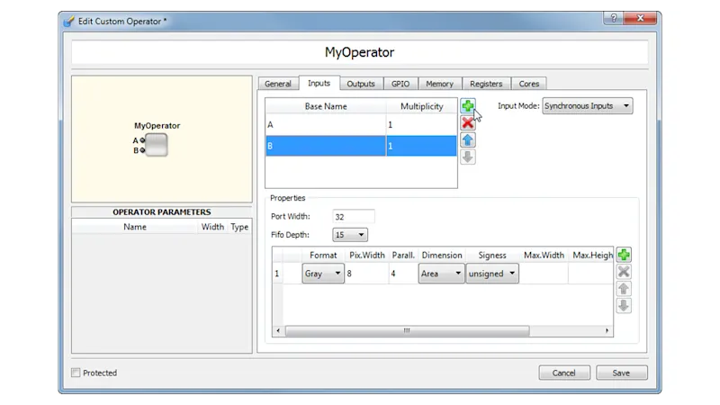Move format row up arrow icon
The image size is (720, 405).
tap(624, 289)
